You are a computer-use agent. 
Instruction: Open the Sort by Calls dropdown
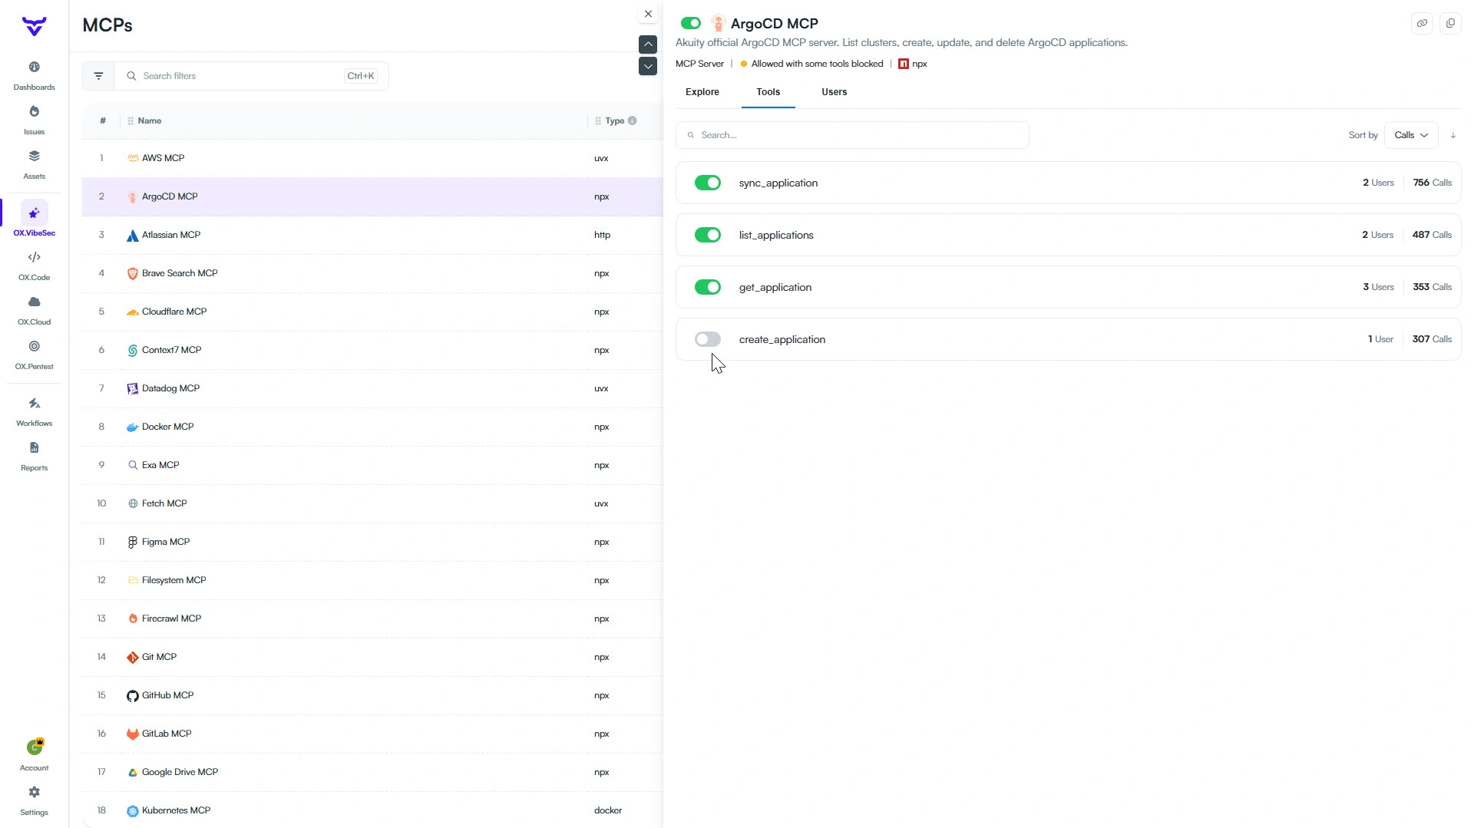click(x=1411, y=135)
